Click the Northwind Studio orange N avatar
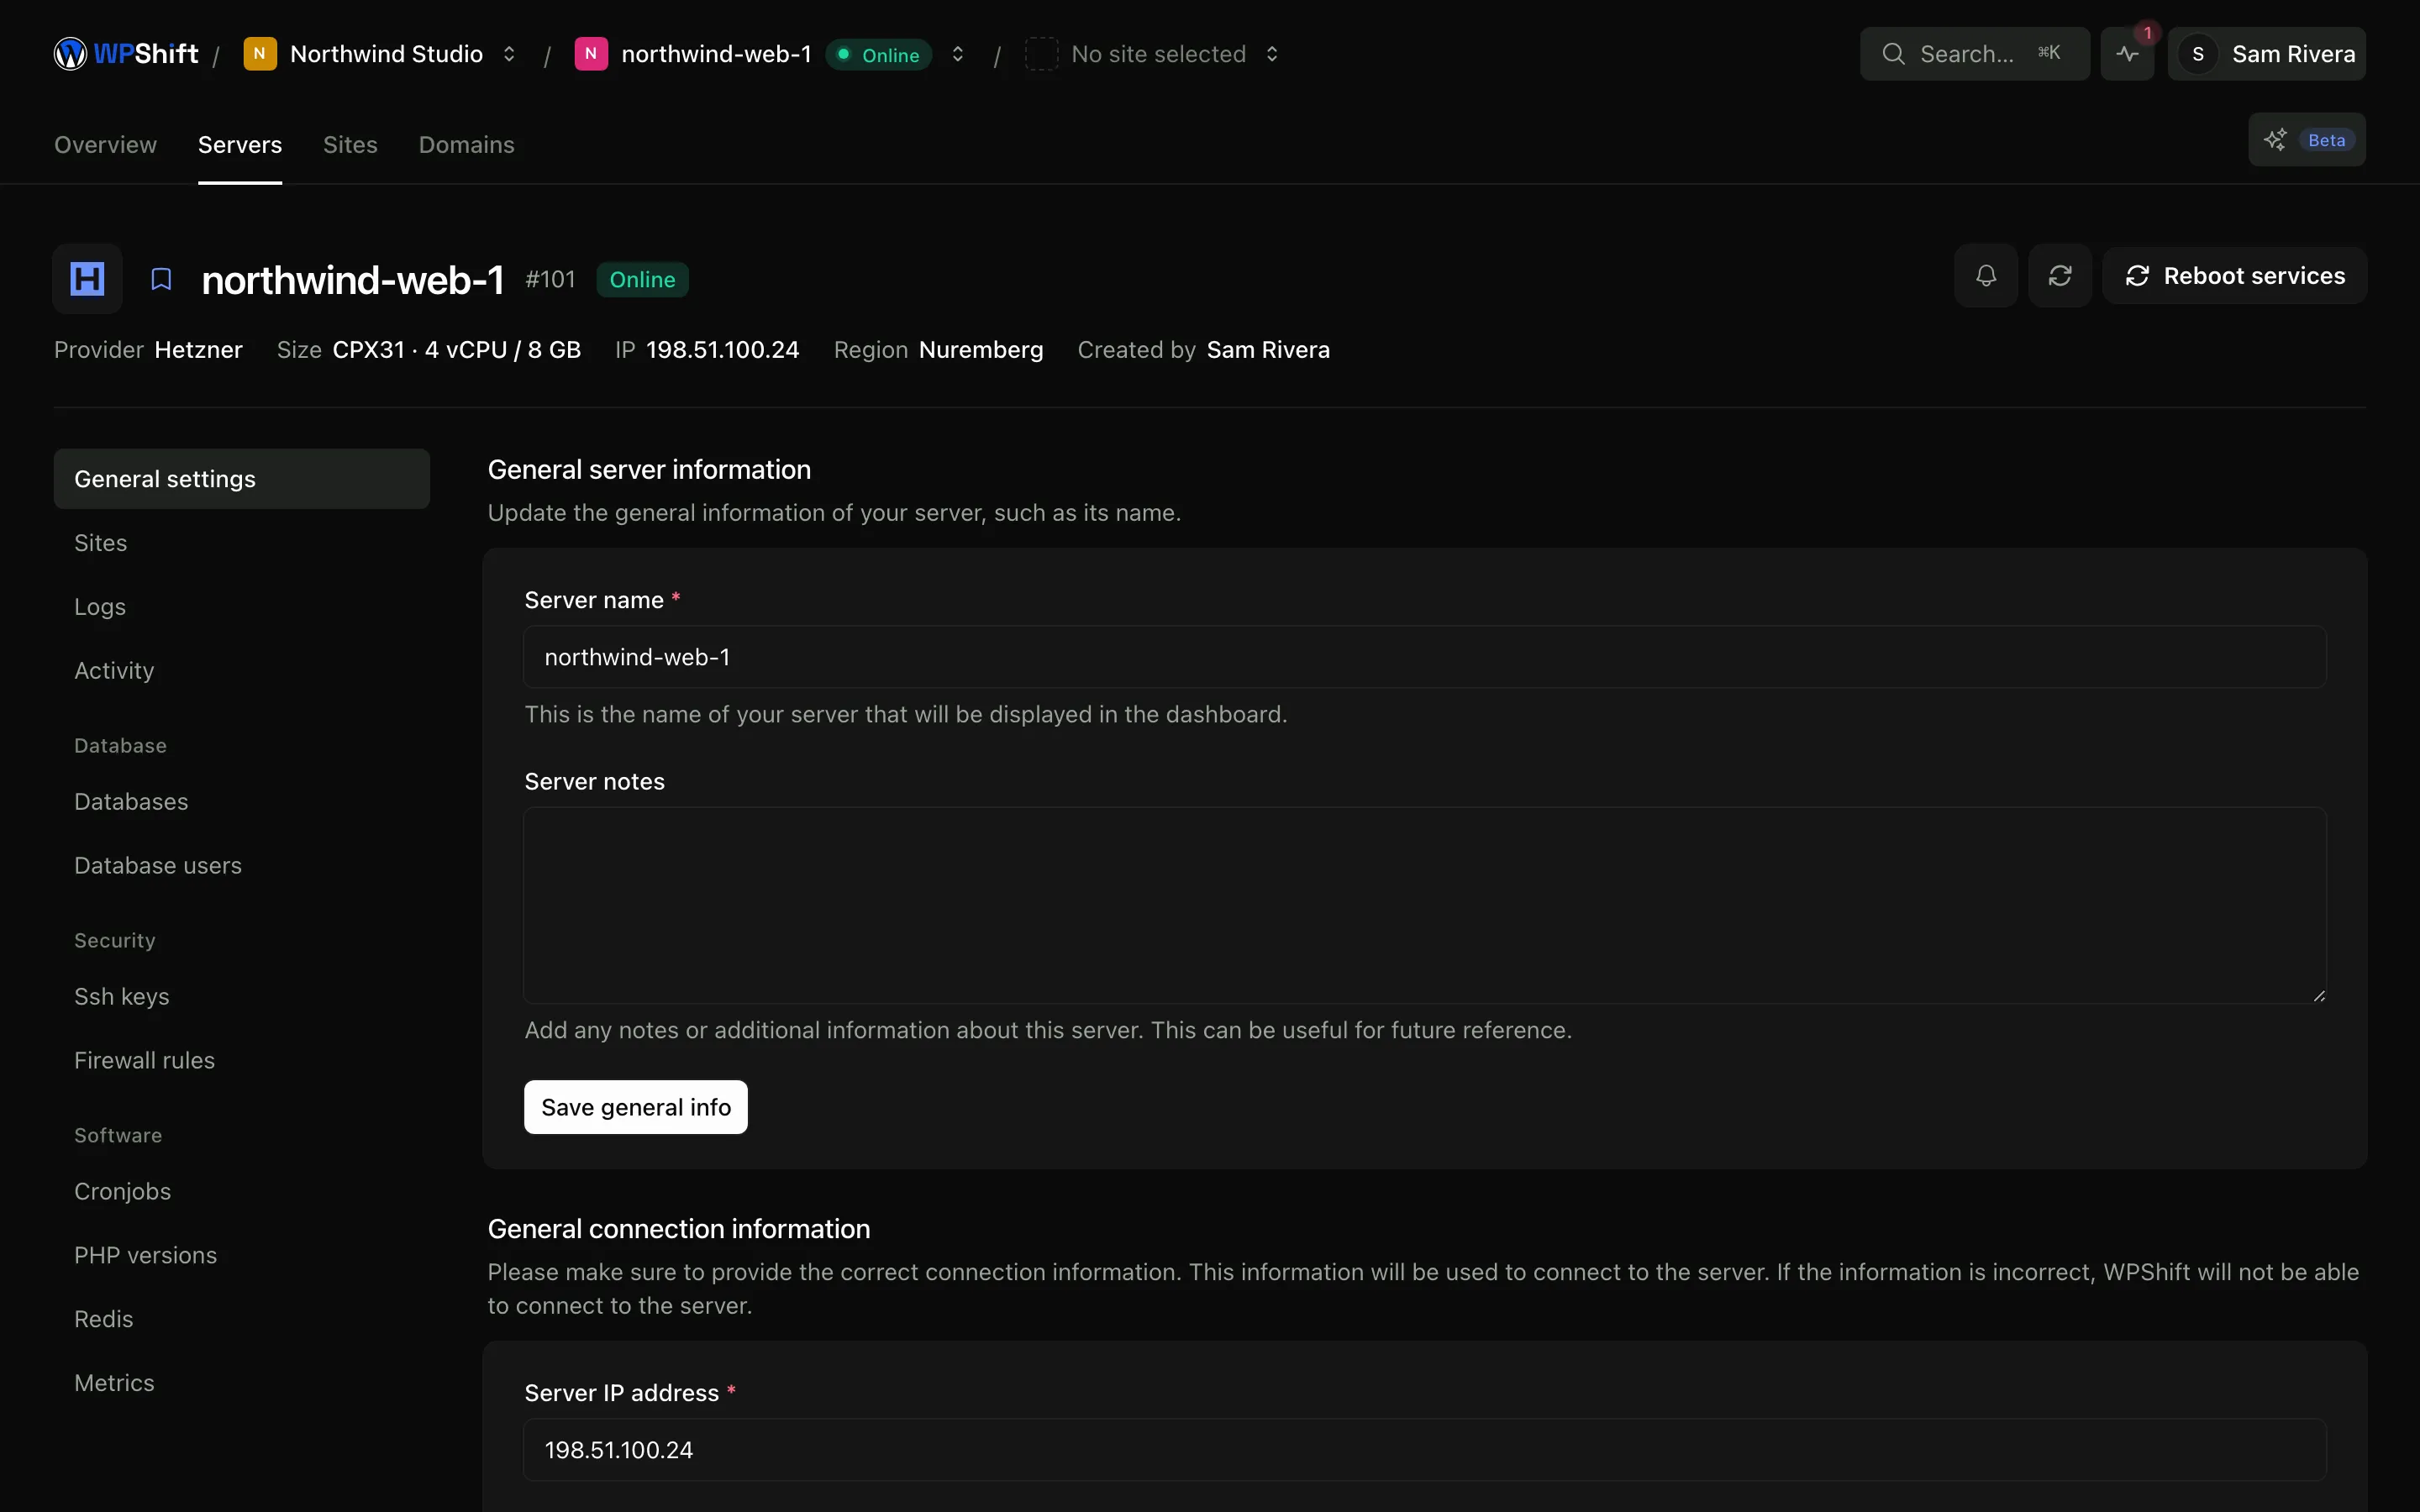Image resolution: width=2420 pixels, height=1512 pixels. click(x=260, y=54)
